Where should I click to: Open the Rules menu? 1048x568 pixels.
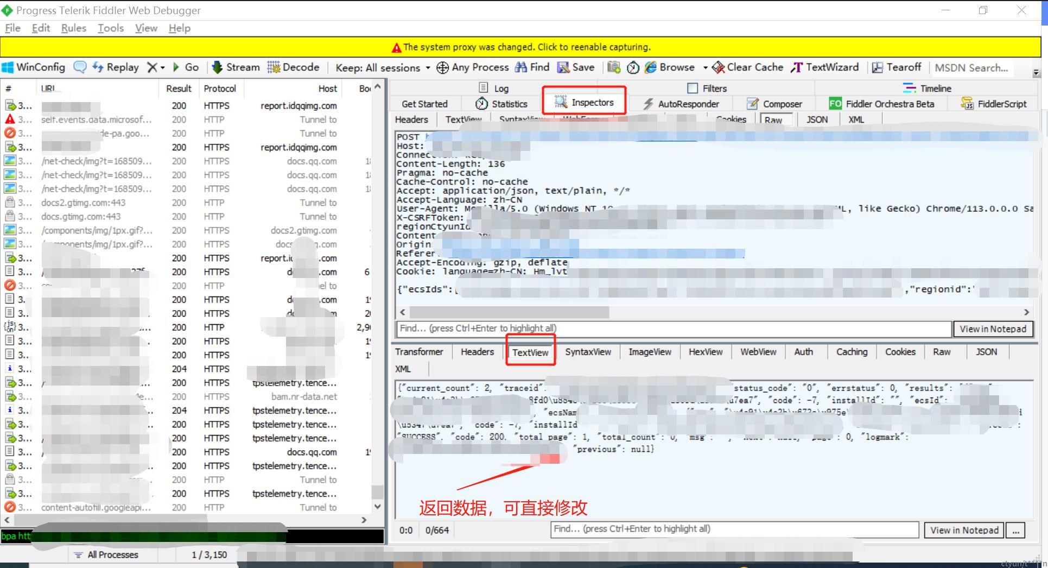[x=74, y=28]
